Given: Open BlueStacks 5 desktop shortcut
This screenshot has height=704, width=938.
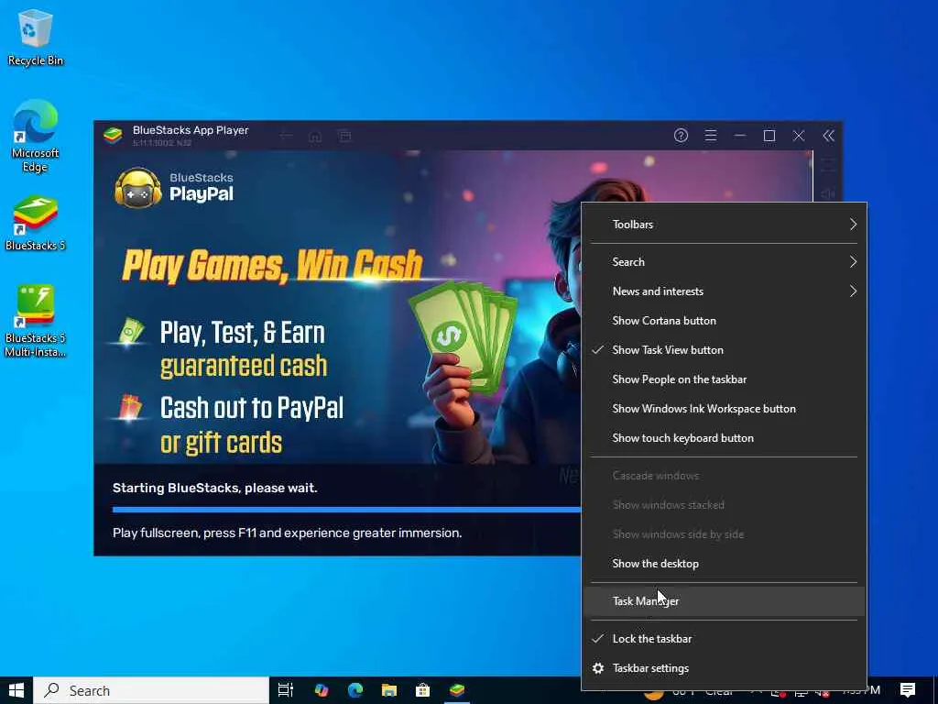Looking at the screenshot, I should (36, 223).
